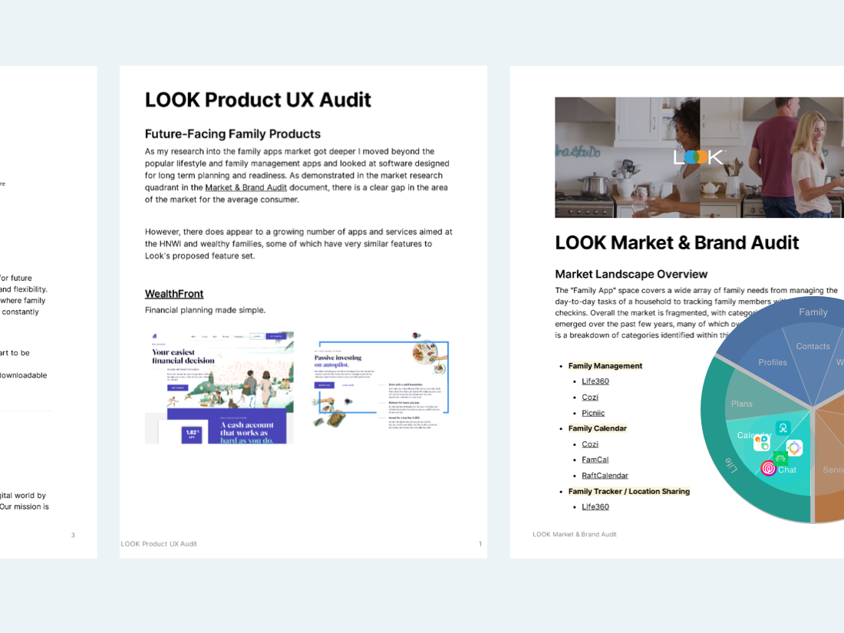844x633 pixels.
Task: Click the green family app icon in chart
Action: 780,458
